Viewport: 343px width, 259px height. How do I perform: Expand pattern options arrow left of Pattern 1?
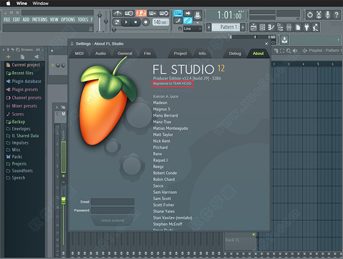(x=209, y=27)
